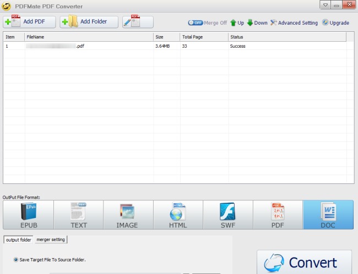358x274 pixels.
Task: Switch to the output folder tab
Action: [x=19, y=239]
